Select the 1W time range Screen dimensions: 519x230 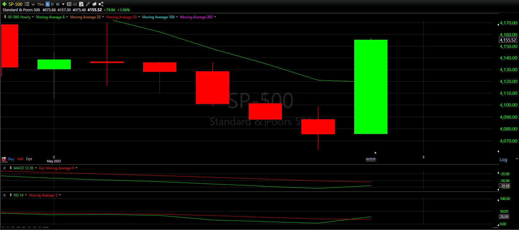click(x=34, y=227)
